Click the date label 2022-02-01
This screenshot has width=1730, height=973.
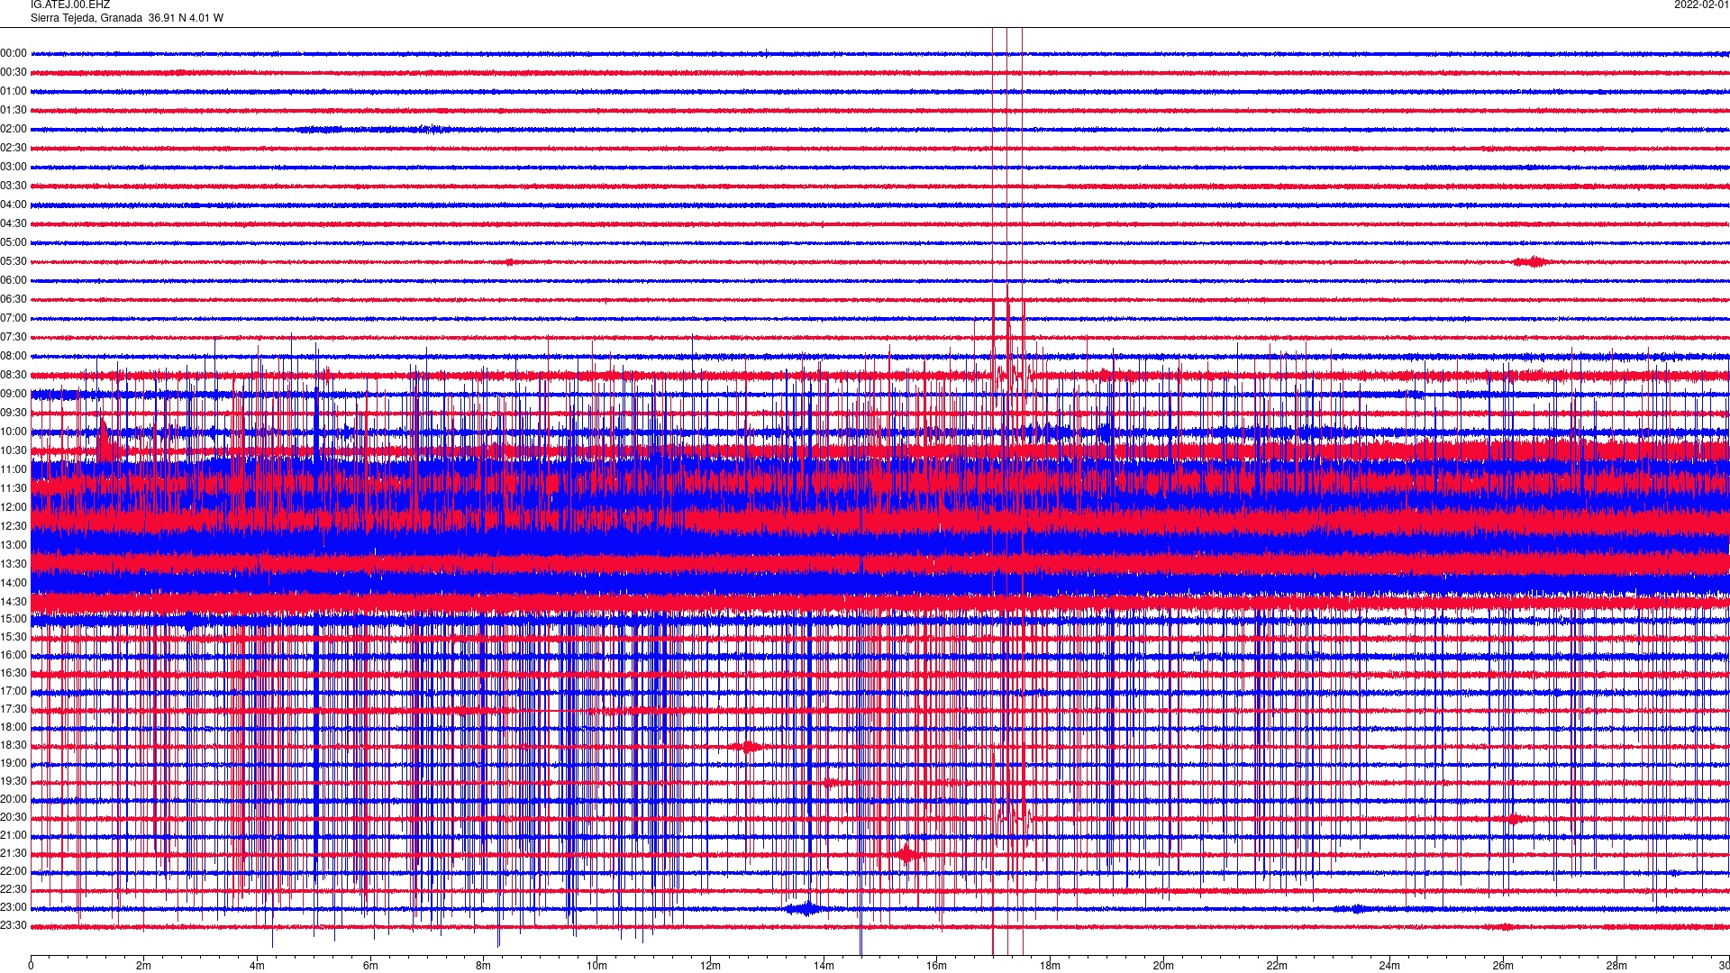[1701, 5]
